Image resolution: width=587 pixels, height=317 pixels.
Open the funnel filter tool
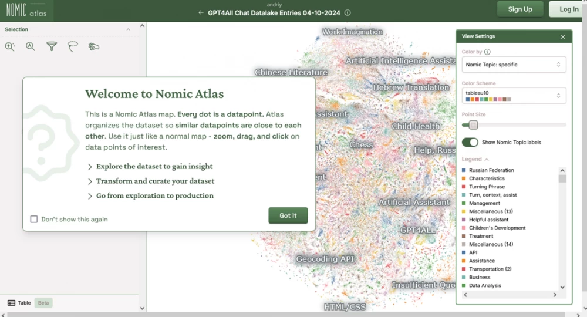(x=52, y=47)
